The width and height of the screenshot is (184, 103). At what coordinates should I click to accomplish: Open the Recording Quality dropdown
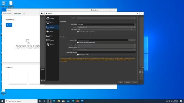point(106,45)
